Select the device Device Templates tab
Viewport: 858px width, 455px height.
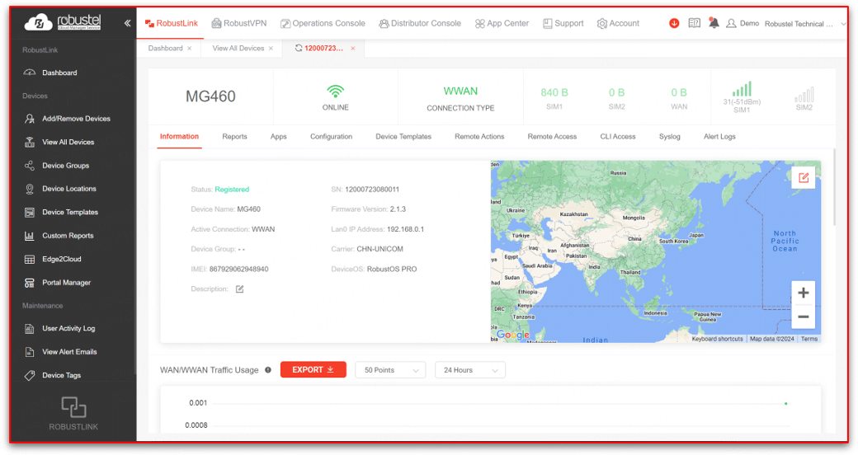pos(403,137)
